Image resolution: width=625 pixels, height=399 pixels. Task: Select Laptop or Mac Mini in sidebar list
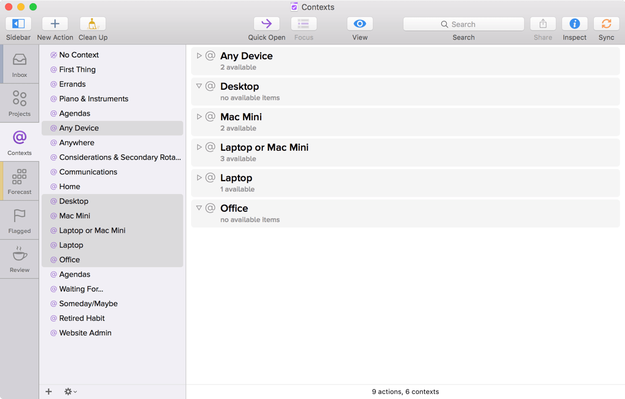pyautogui.click(x=112, y=231)
